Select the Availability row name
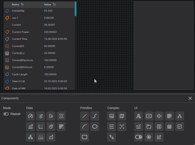 tap(18, 11)
